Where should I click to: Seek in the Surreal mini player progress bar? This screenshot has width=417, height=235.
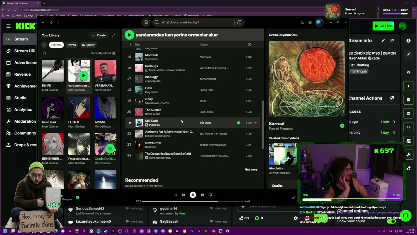pyautogui.click(x=396, y=14)
